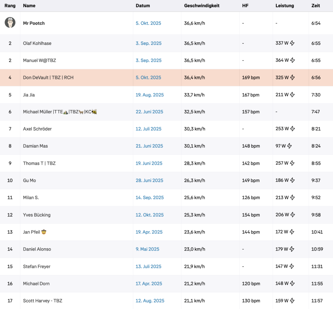The width and height of the screenshot is (333, 309).
Task: Click lightning icon next to 325 W
Action: pyautogui.click(x=292, y=77)
